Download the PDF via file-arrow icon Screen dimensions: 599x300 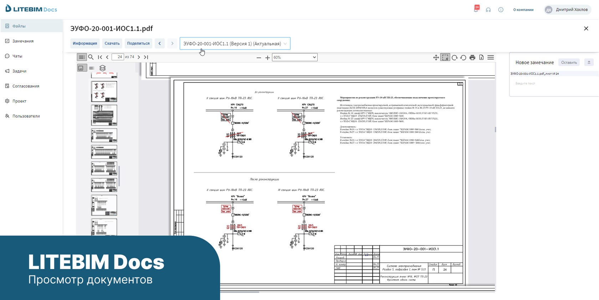tap(481, 57)
